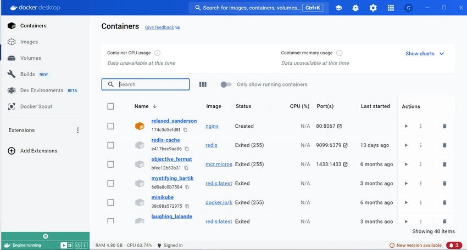
Task: Open the Extensions three-dot menu
Action: click(x=77, y=130)
